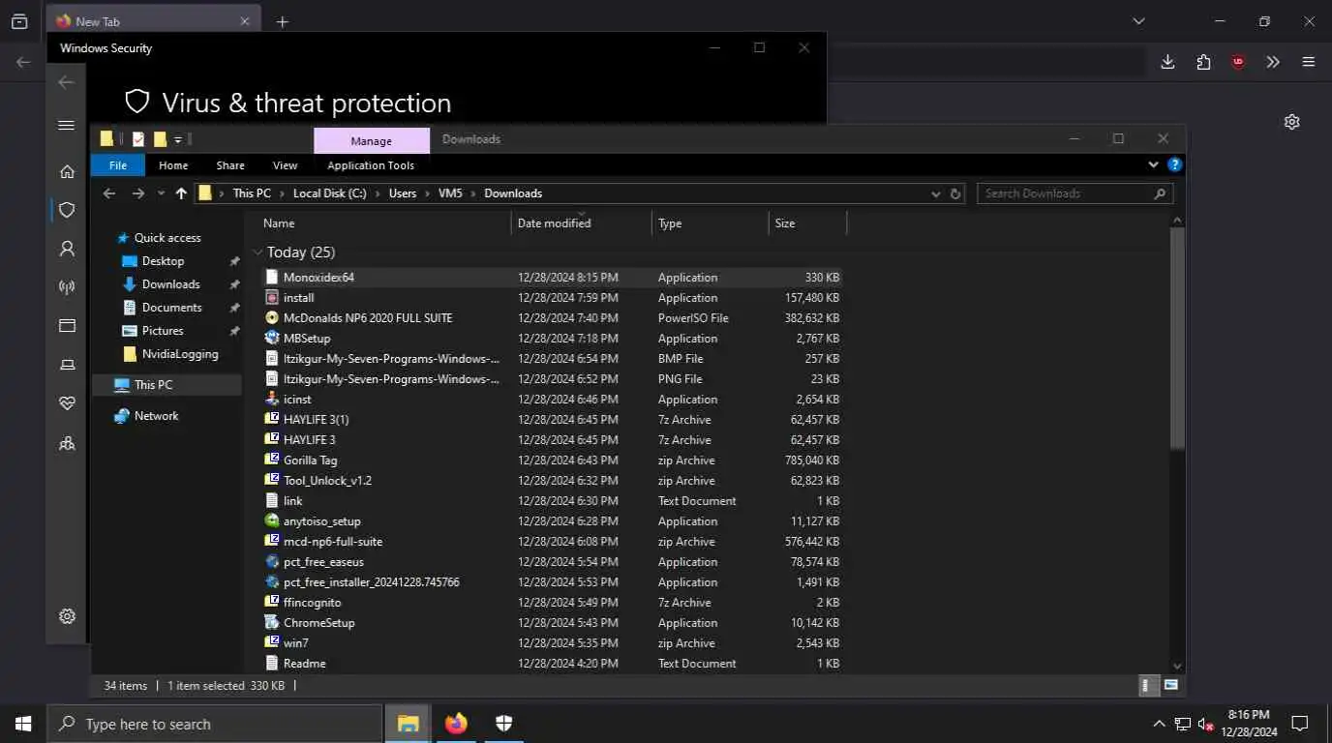The height and width of the screenshot is (743, 1332).
Task: Open Family options icon in Windows Security
Action: 67,443
